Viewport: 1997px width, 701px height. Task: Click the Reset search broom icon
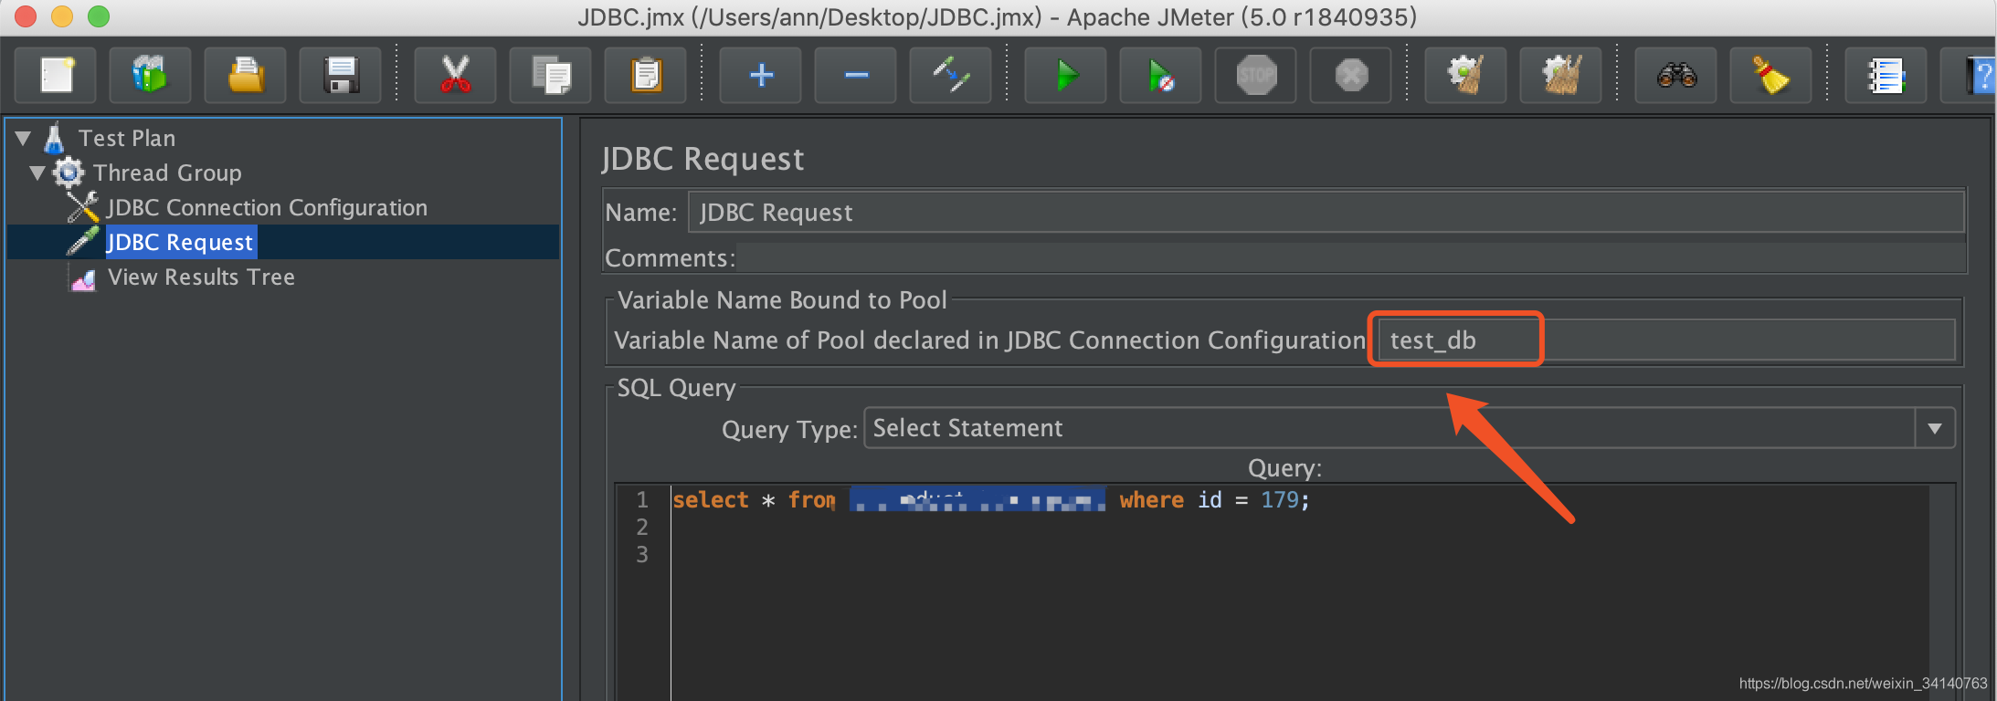1771,75
